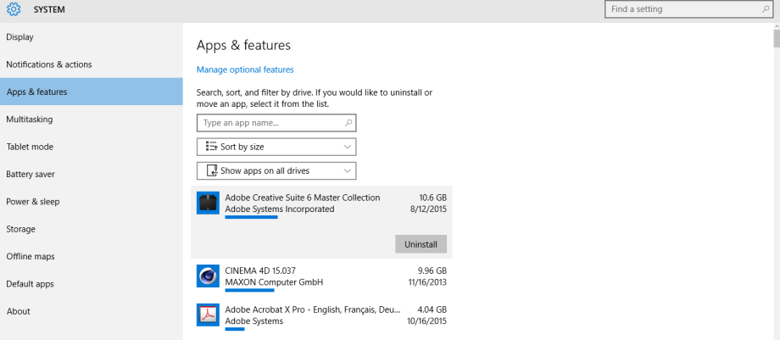The image size is (780, 340).
Task: Click the Adobe Creative Suite 6 app icon
Action: [x=208, y=203]
